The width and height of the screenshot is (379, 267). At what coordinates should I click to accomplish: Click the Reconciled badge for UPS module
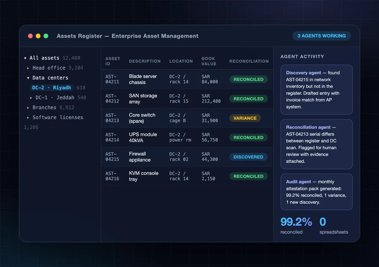pos(248,137)
